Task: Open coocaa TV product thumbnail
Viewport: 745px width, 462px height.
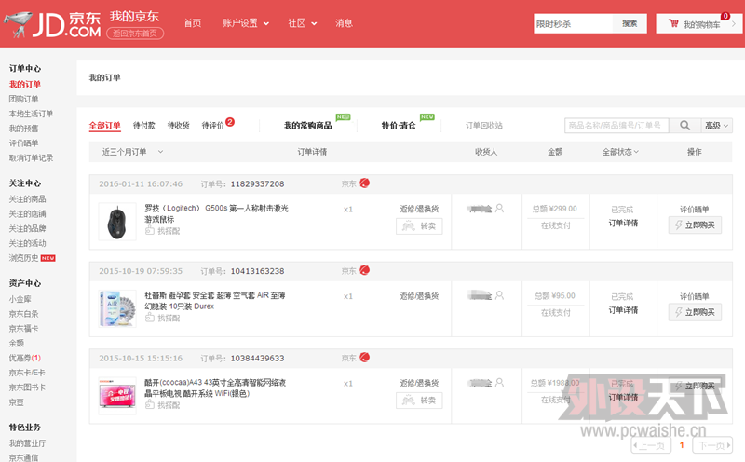Action: (x=117, y=396)
